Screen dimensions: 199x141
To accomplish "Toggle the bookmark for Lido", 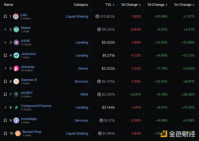I will 5,17.
